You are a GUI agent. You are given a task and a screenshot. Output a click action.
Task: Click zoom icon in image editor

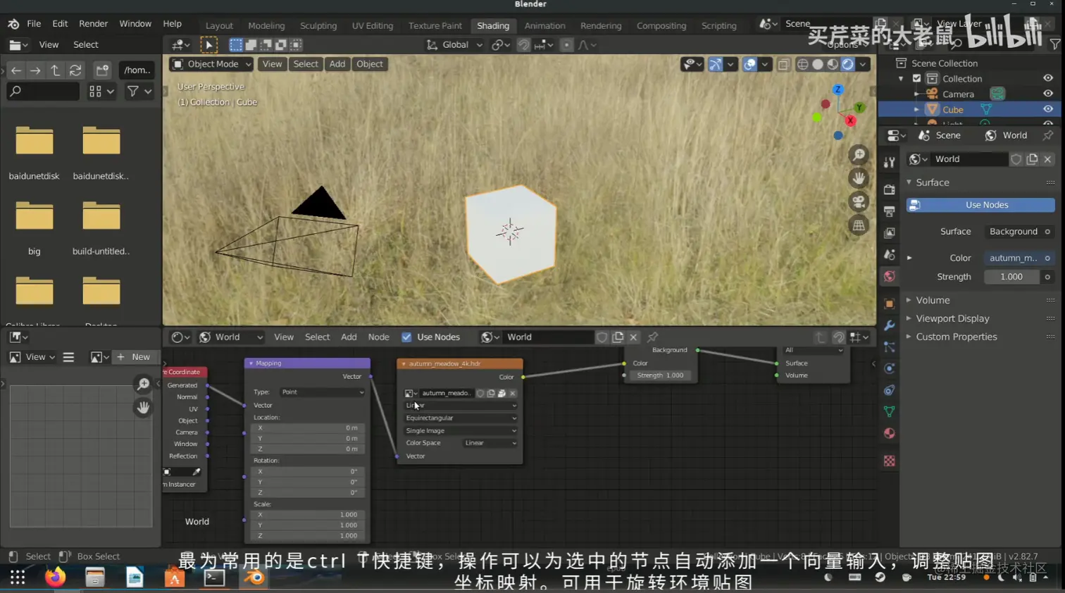143,384
